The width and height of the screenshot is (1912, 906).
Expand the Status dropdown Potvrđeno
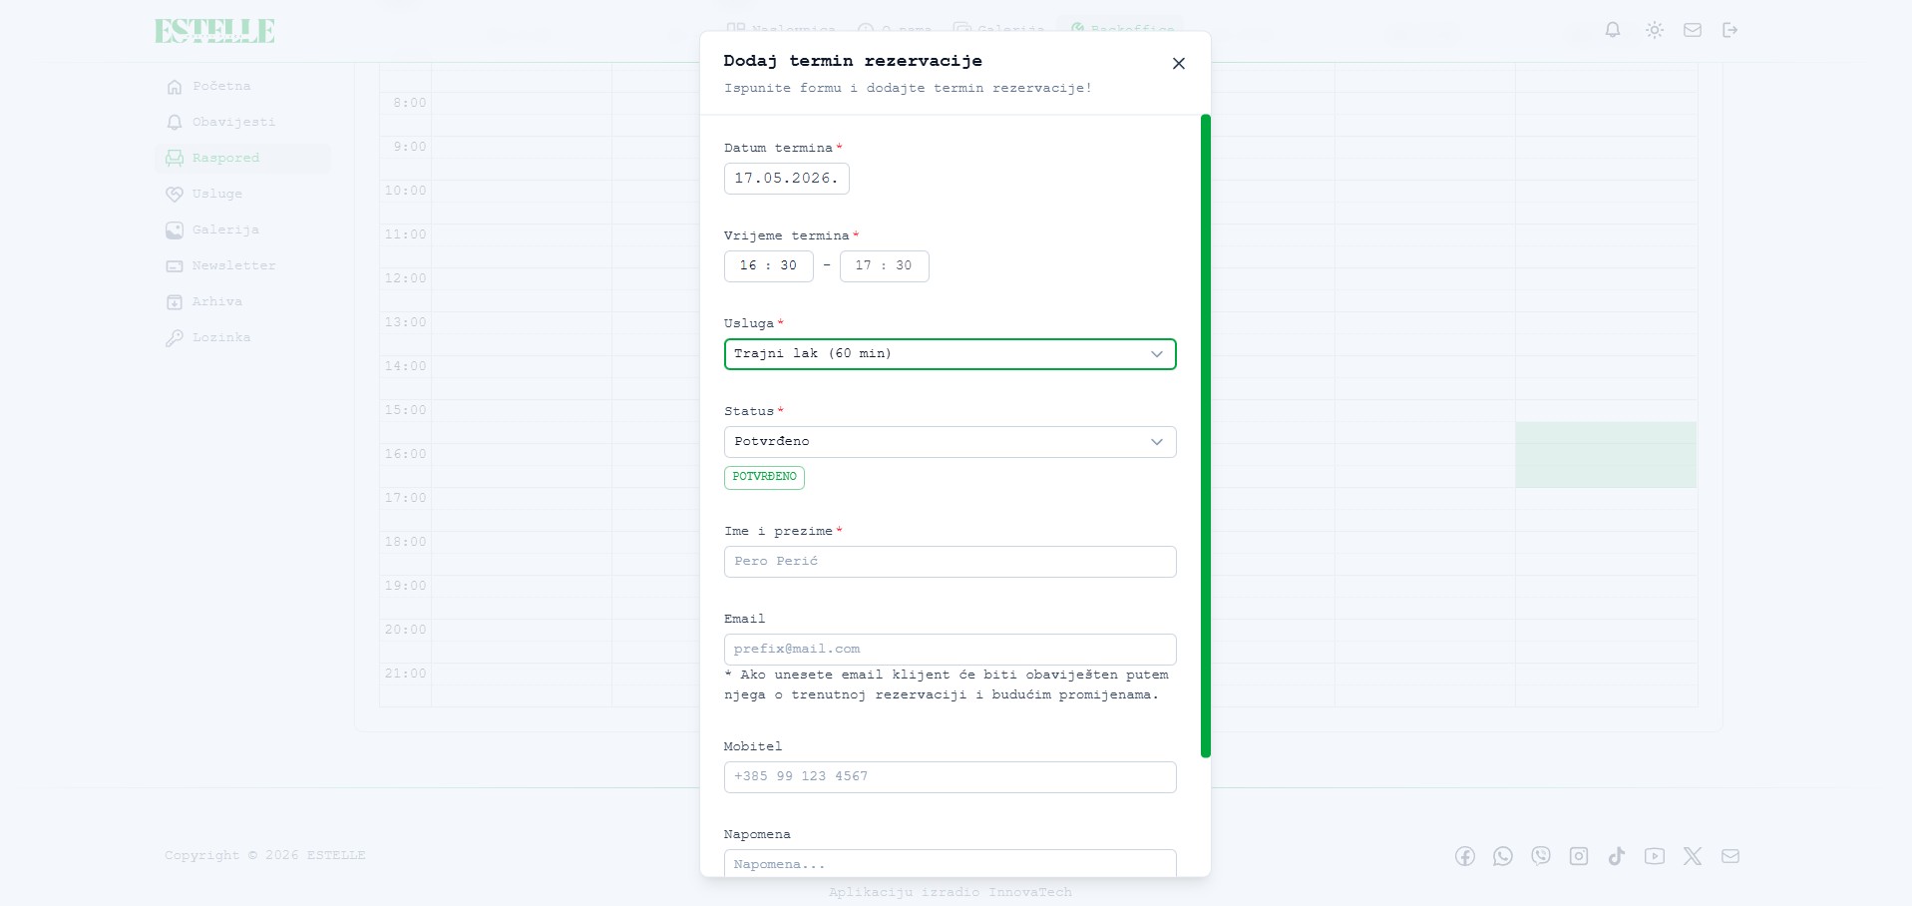coord(950,442)
